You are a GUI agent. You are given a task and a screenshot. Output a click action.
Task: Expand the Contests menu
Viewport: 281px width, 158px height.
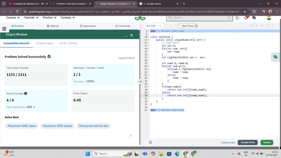pyautogui.click(x=68, y=18)
